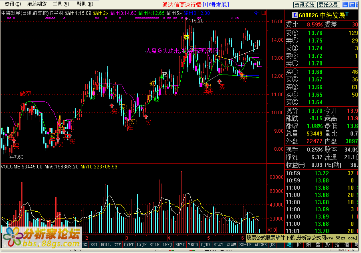Click the 外盘 22477 value

tap(315, 141)
